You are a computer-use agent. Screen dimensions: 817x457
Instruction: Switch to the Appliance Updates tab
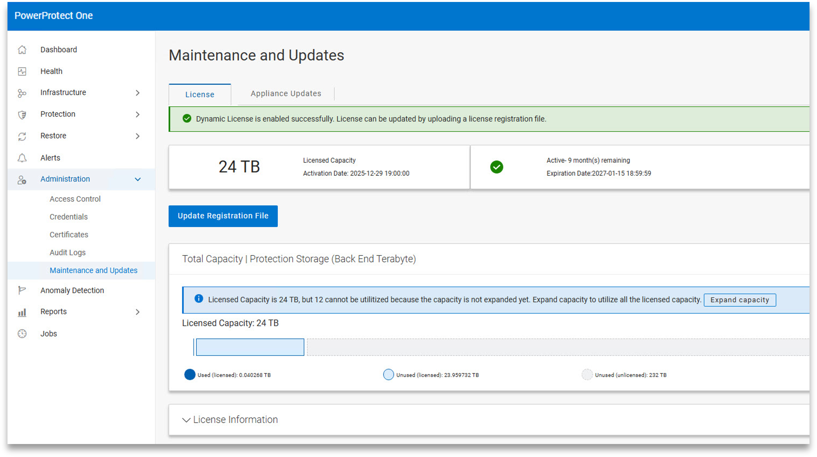coord(286,94)
